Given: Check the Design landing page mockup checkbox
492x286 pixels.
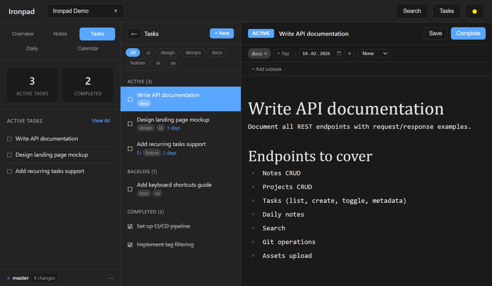Looking at the screenshot, I should (x=130, y=124).
